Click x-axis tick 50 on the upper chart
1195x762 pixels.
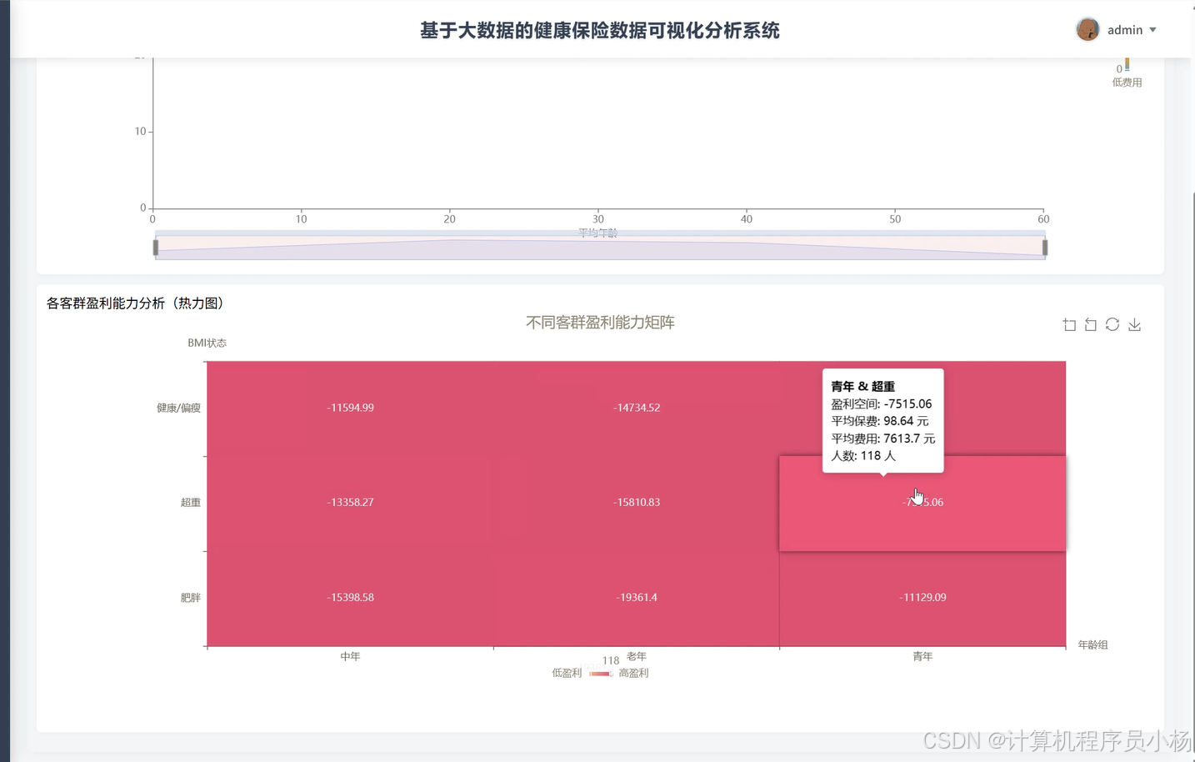pyautogui.click(x=895, y=219)
